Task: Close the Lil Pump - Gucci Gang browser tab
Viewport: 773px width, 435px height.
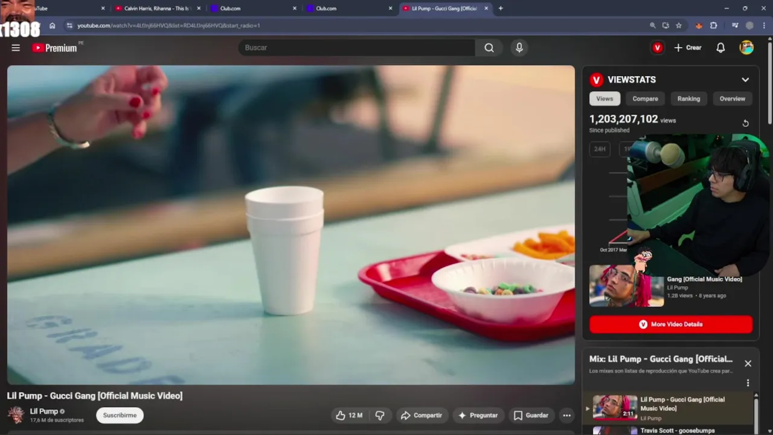Action: 486,8
